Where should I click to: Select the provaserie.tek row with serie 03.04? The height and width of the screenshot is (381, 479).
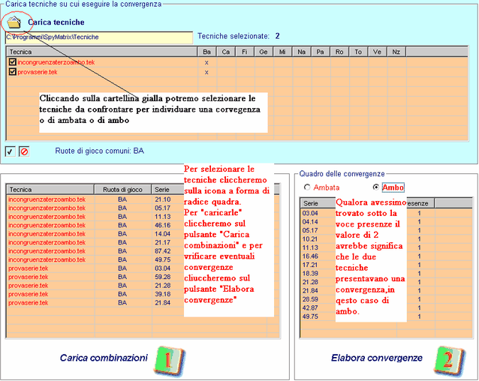[x=95, y=268]
